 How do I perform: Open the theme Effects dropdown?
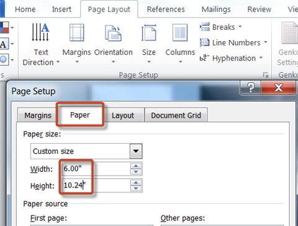click(x=7, y=60)
